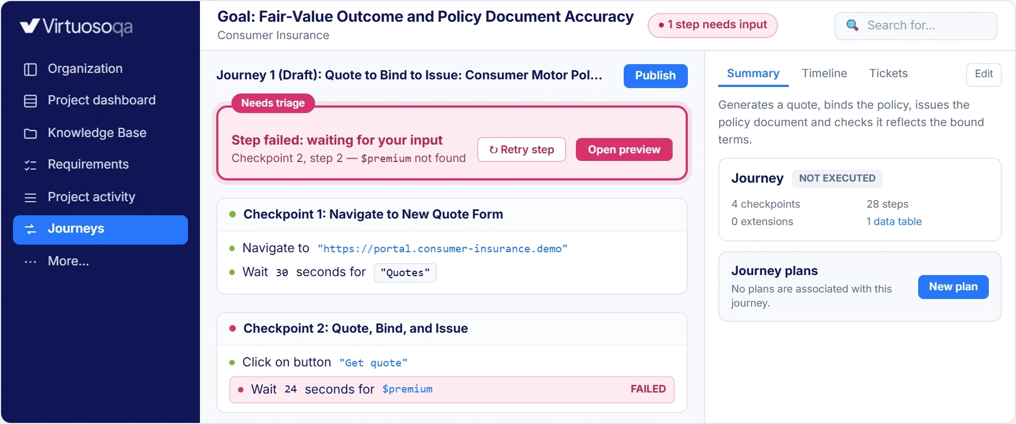Image resolution: width=1016 pixels, height=424 pixels.
Task: Click the Project dashboard icon
Action: pyautogui.click(x=30, y=101)
